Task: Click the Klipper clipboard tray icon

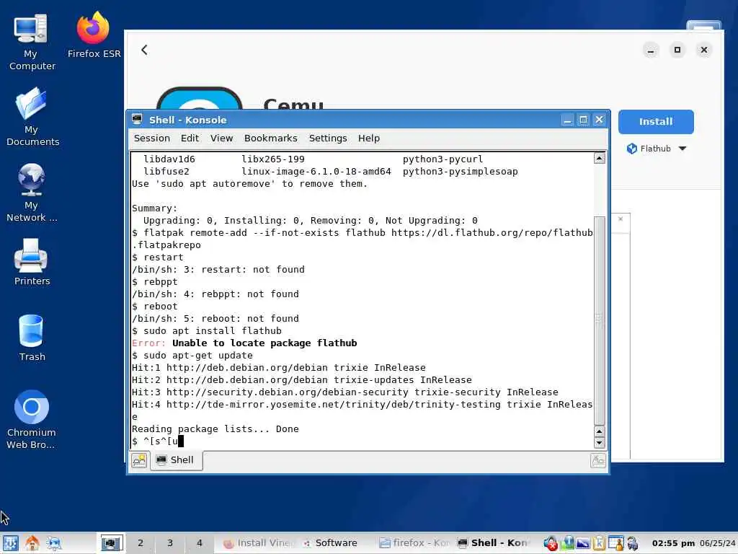Action: [x=599, y=543]
